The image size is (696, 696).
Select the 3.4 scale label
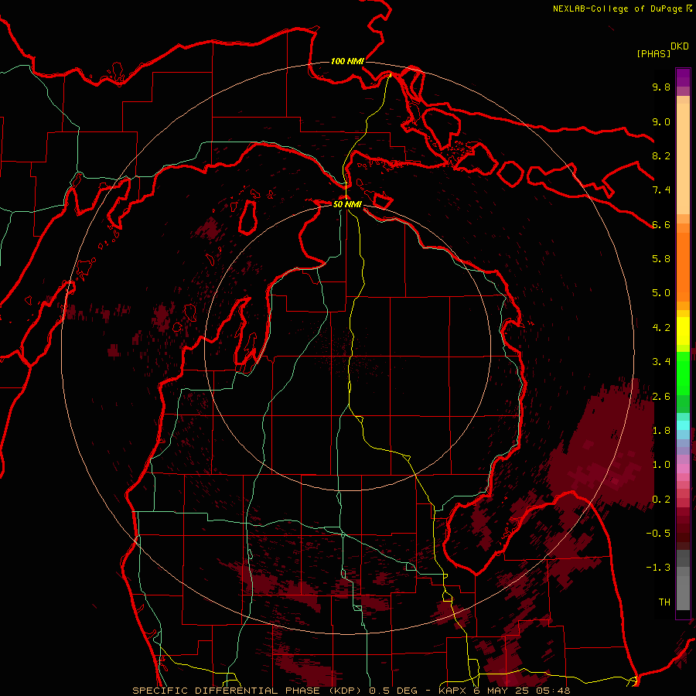(661, 362)
